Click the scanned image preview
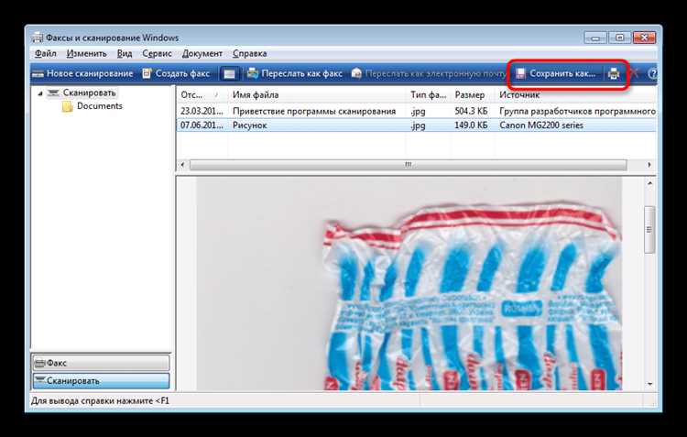This screenshot has height=437, width=687. point(409,284)
